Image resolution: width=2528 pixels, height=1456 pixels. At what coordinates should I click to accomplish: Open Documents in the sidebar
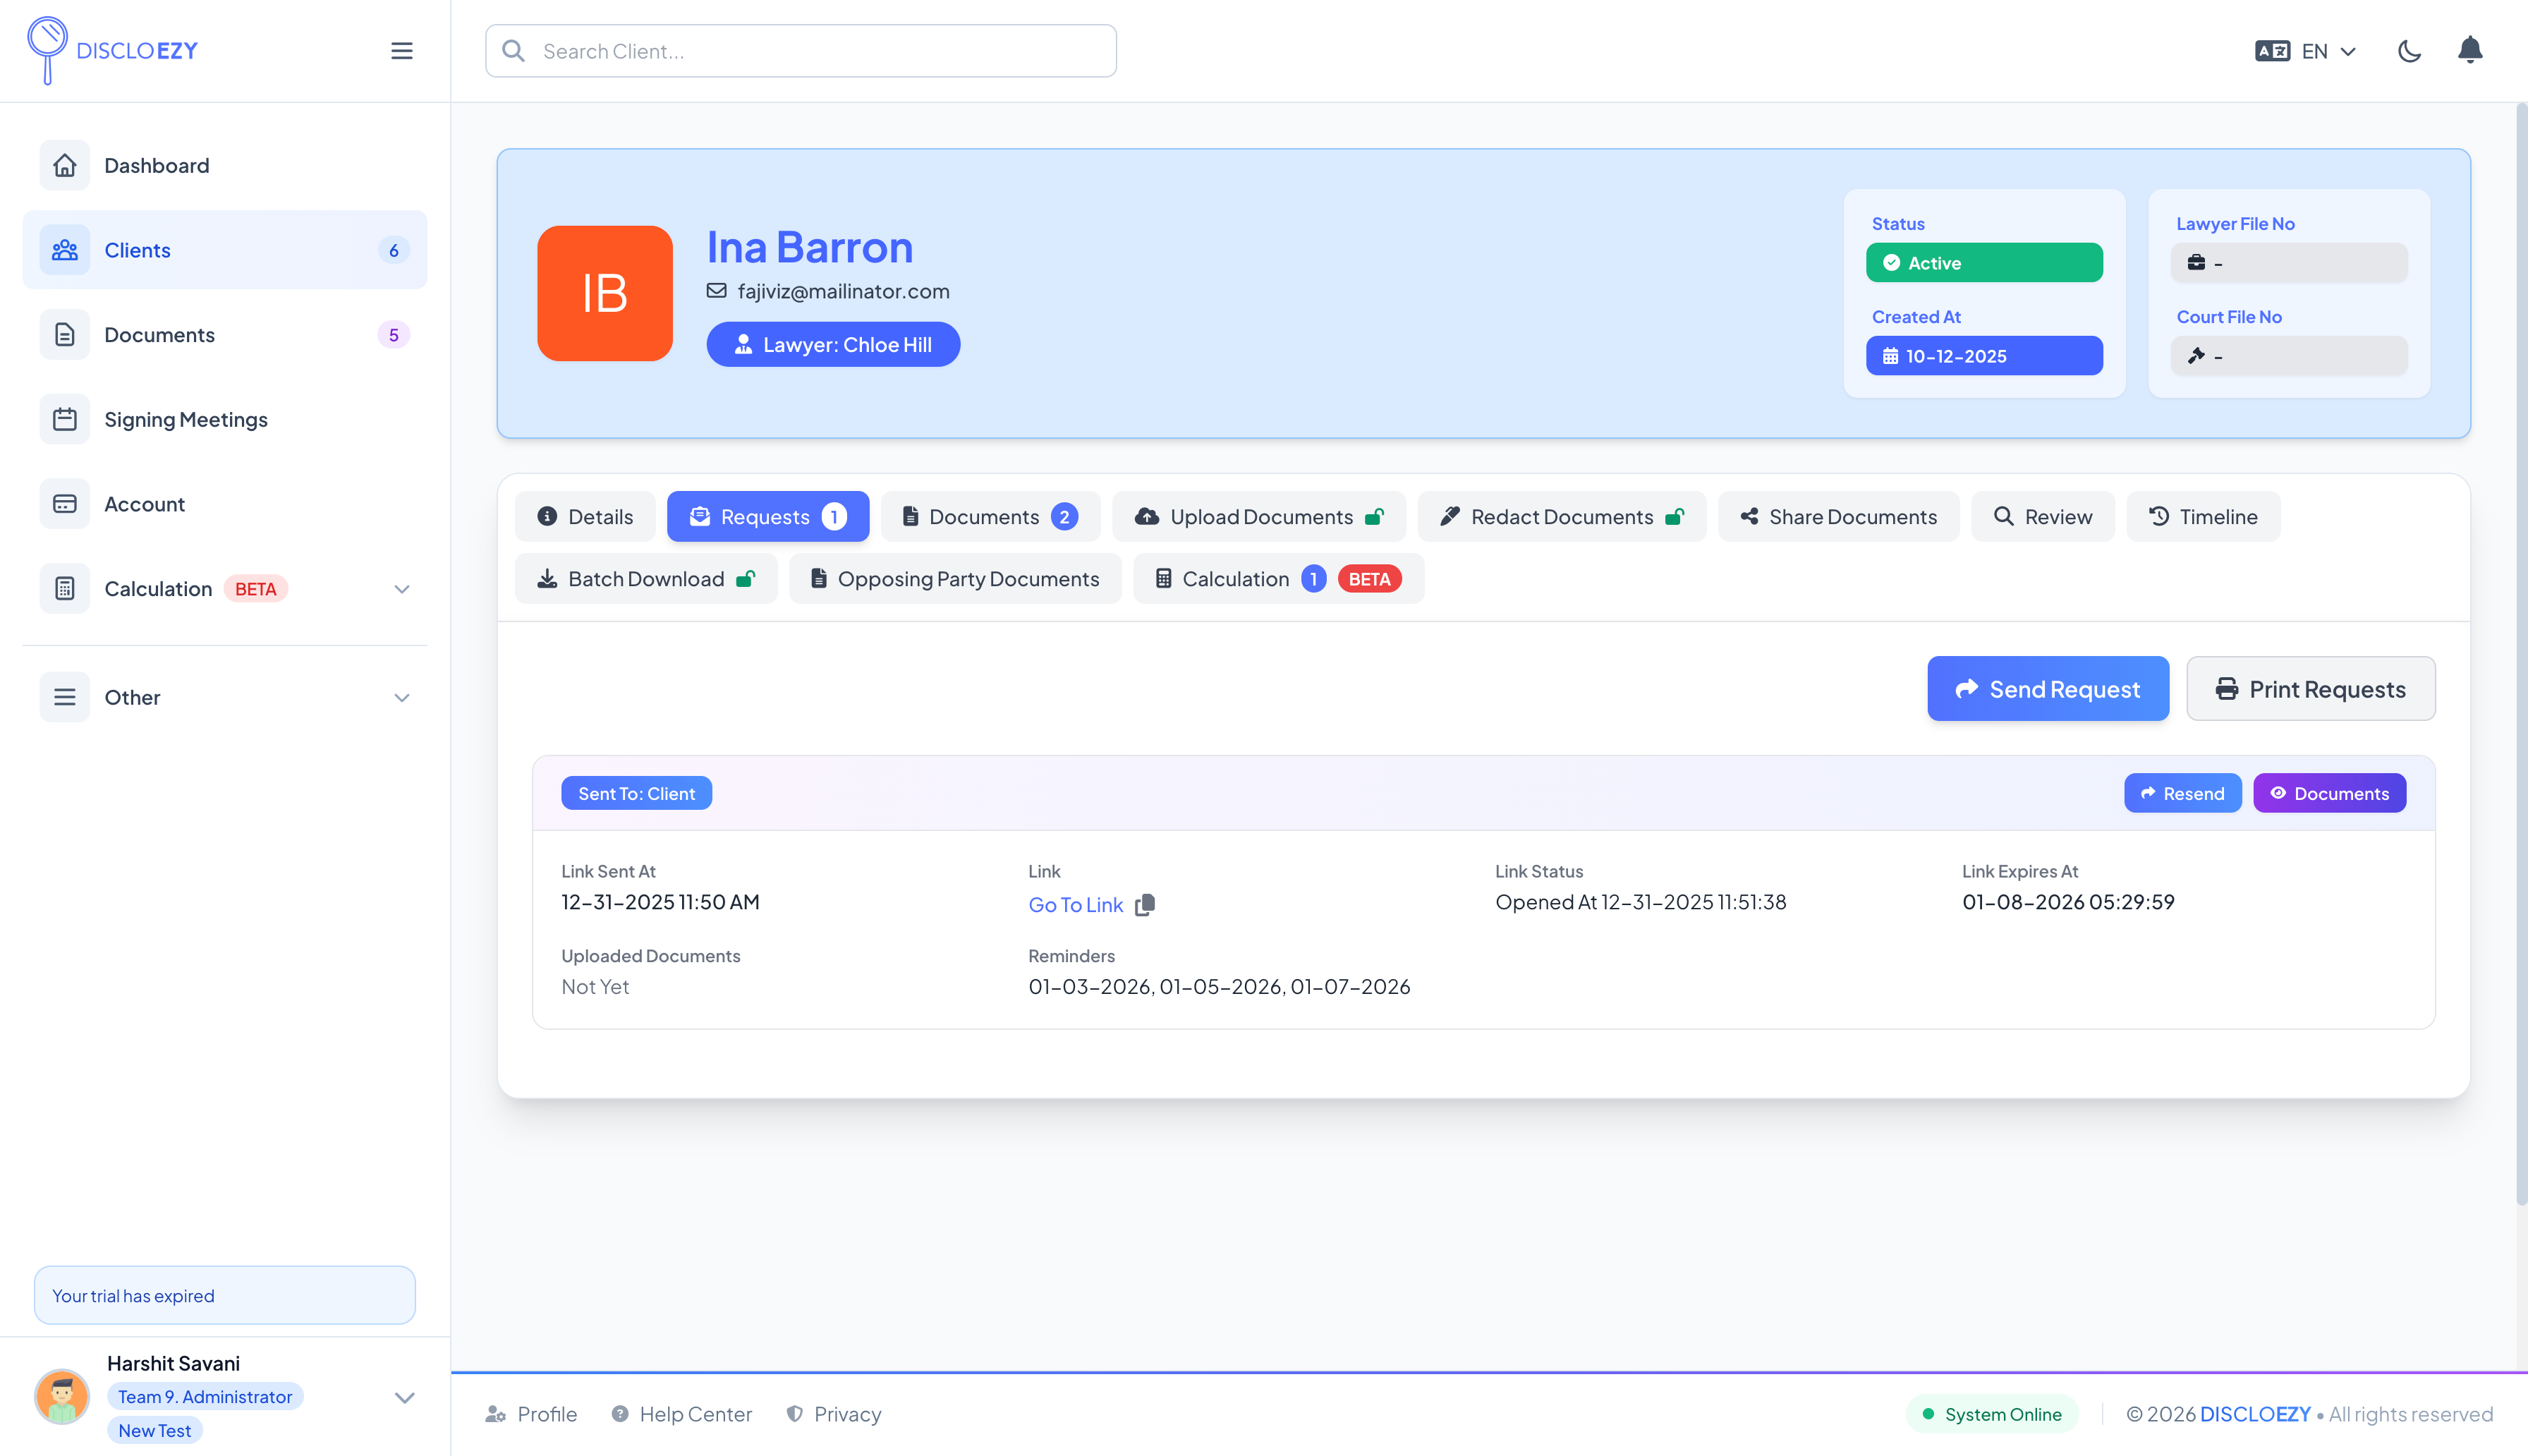[159, 335]
